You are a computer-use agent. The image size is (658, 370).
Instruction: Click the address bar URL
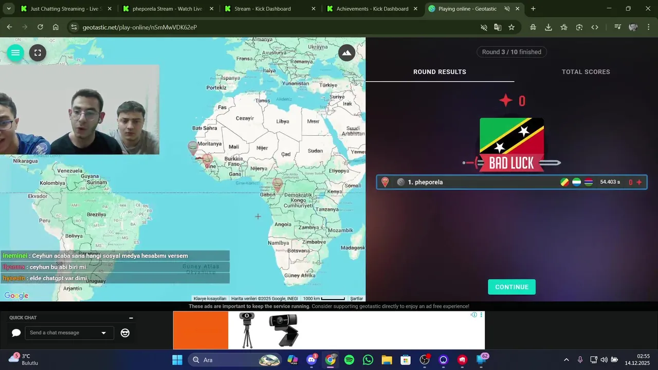pos(140,27)
